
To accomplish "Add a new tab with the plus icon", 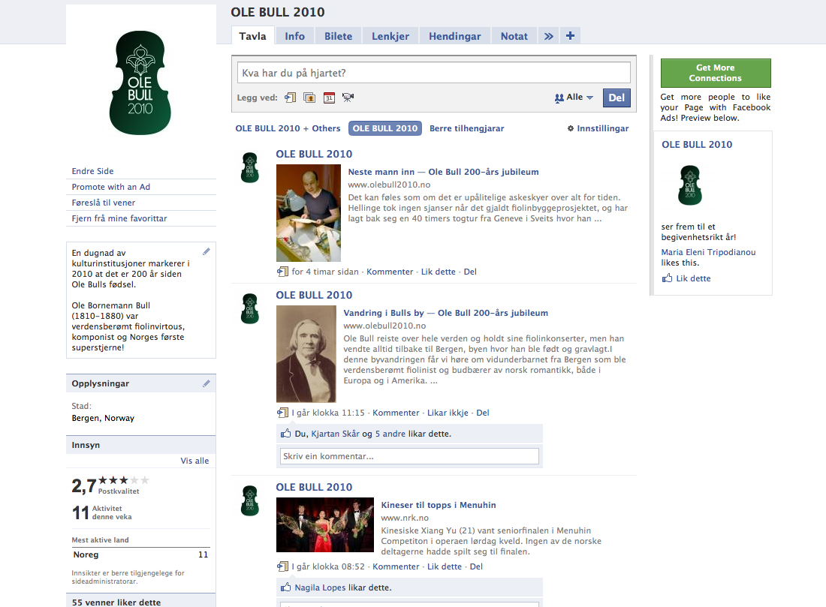I will click(570, 36).
